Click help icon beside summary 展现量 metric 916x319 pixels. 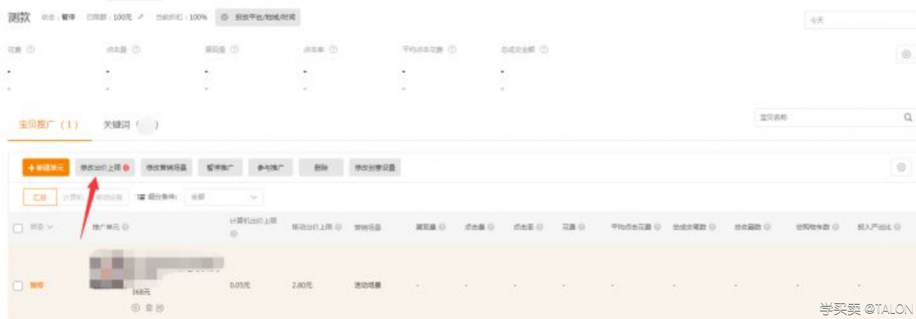(x=234, y=50)
